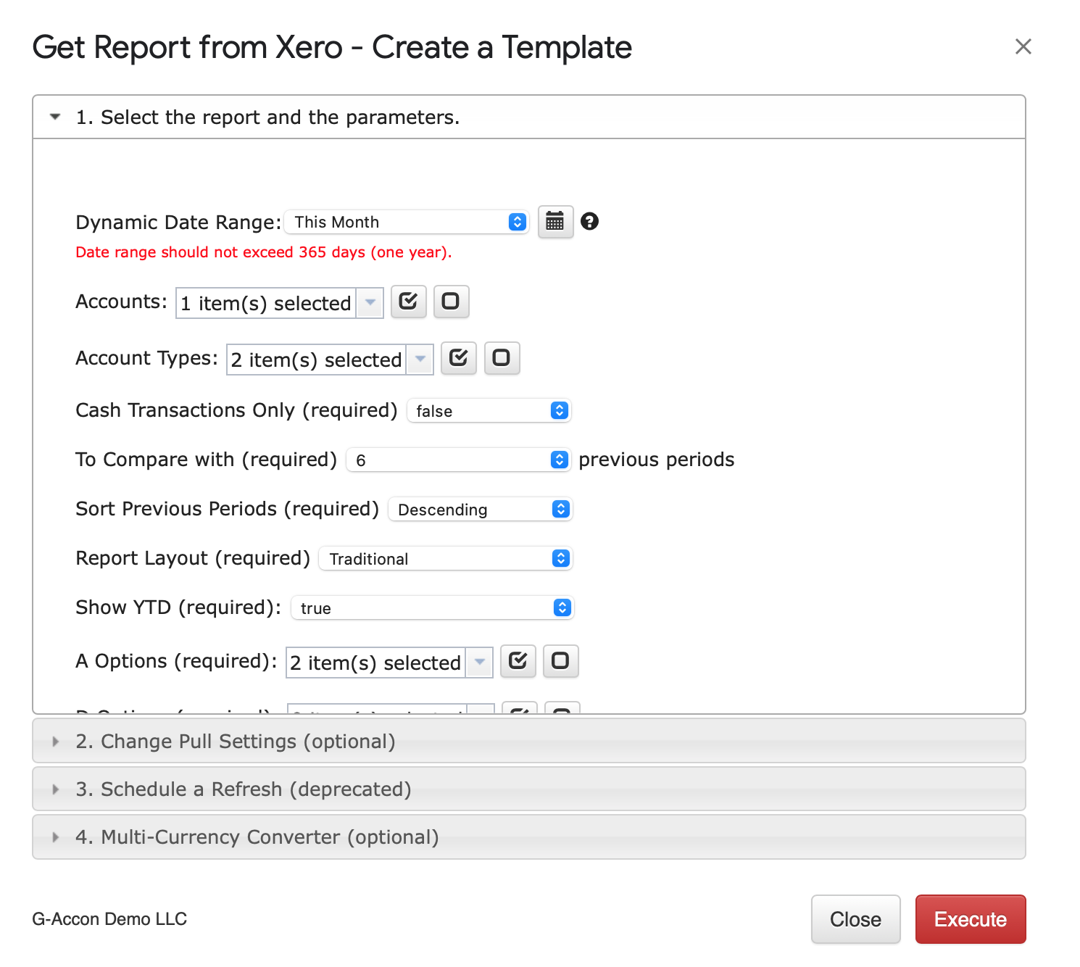
Task: Expand section 2 Change Pull Settings
Action: click(x=236, y=742)
